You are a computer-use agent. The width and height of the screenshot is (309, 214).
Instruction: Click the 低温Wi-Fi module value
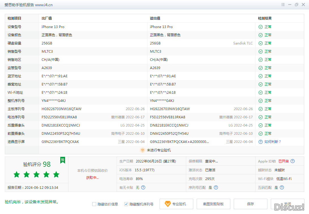pyautogui.click(x=284, y=179)
